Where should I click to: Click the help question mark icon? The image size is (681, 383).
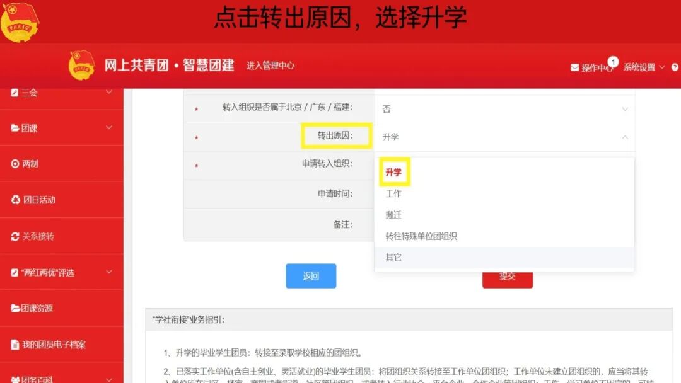[x=675, y=67]
